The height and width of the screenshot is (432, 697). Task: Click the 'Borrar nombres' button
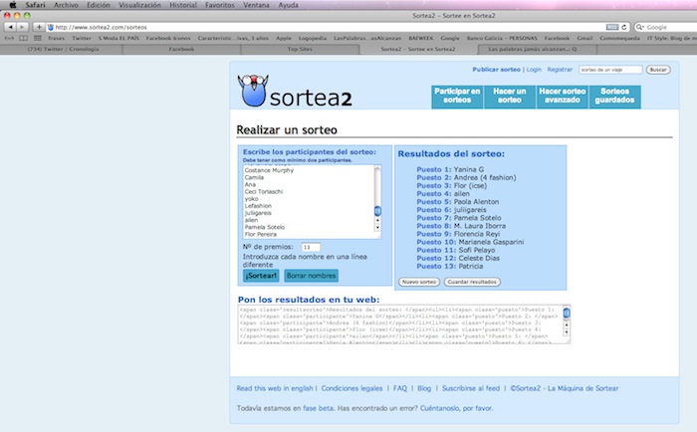click(310, 275)
